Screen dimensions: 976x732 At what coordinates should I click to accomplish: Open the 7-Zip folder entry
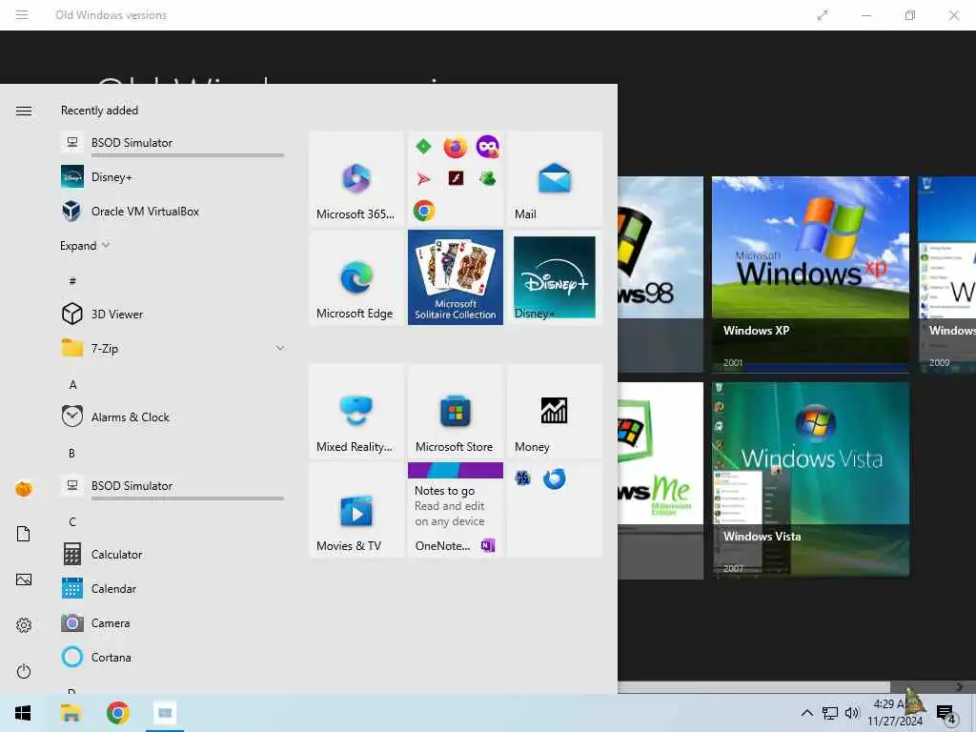pyautogui.click(x=173, y=348)
